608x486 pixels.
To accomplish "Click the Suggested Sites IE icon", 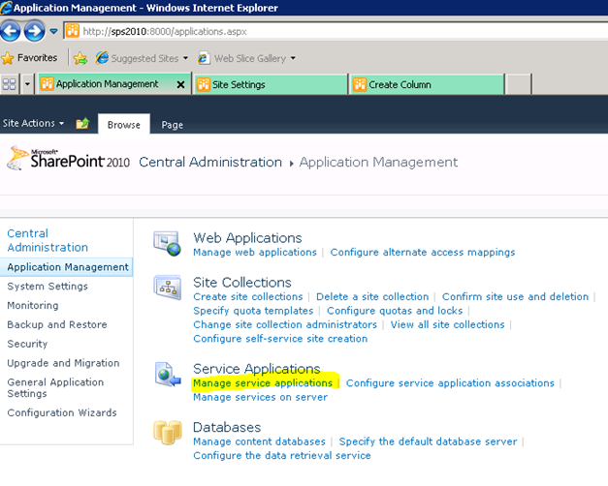I will click(x=102, y=58).
